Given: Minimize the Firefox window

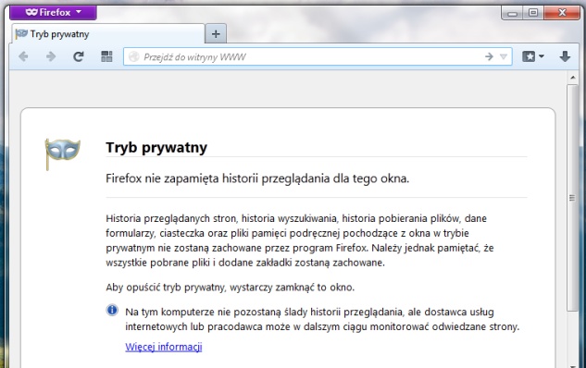Looking at the screenshot, I should (x=512, y=13).
